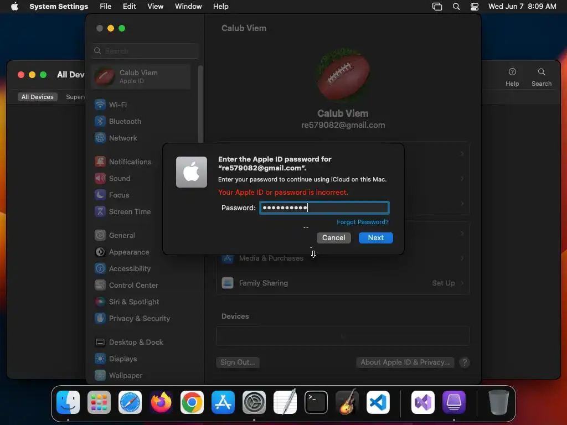
Task: Click the question mark help button
Action: point(465,362)
